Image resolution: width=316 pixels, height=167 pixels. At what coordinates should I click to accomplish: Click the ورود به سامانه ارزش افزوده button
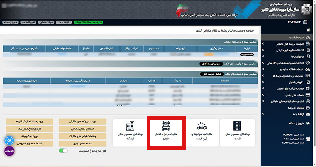click(x=29, y=122)
